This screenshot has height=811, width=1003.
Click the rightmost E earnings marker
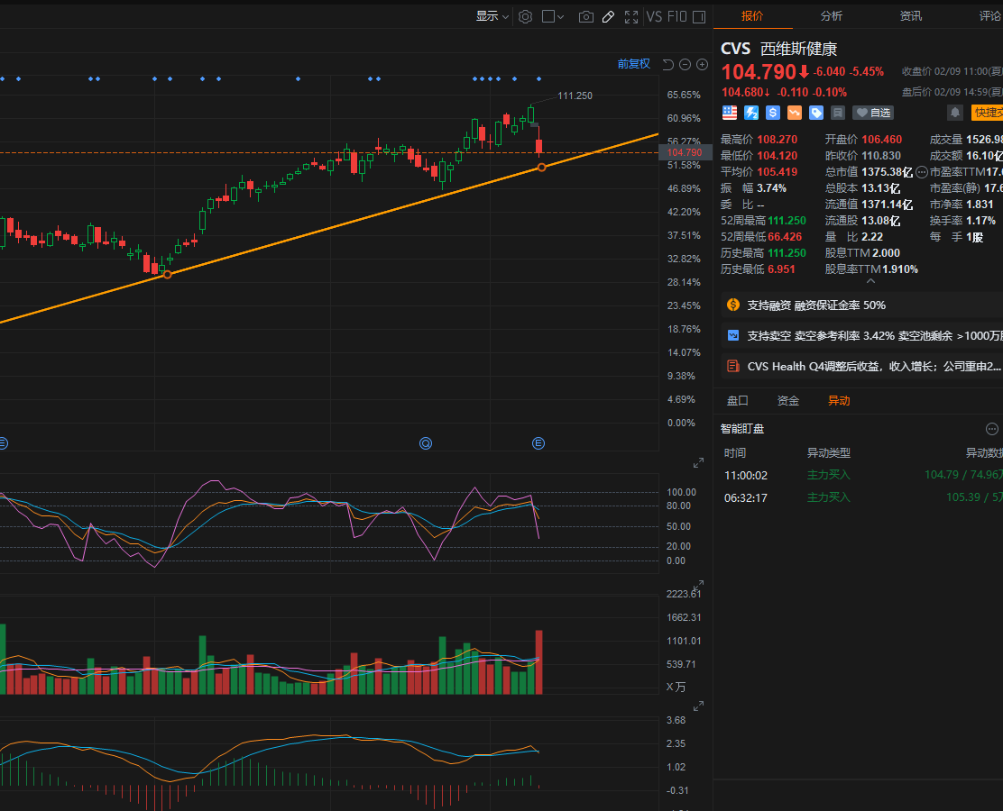pos(538,443)
